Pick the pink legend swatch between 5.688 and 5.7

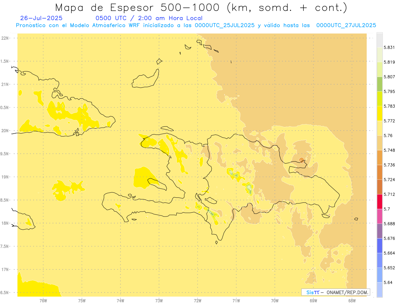tap(380, 216)
